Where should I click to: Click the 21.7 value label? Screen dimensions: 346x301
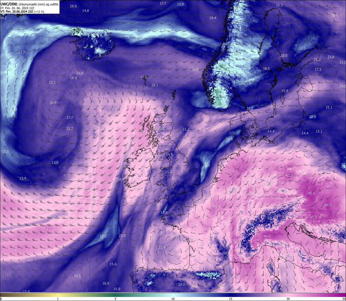coord(70,128)
